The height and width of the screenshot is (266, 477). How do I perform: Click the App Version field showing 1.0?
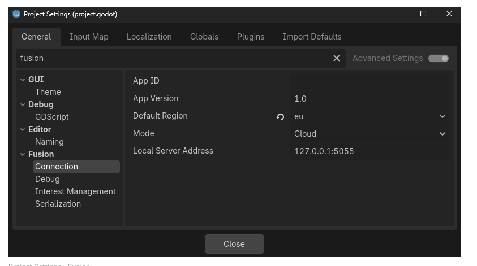click(x=370, y=99)
